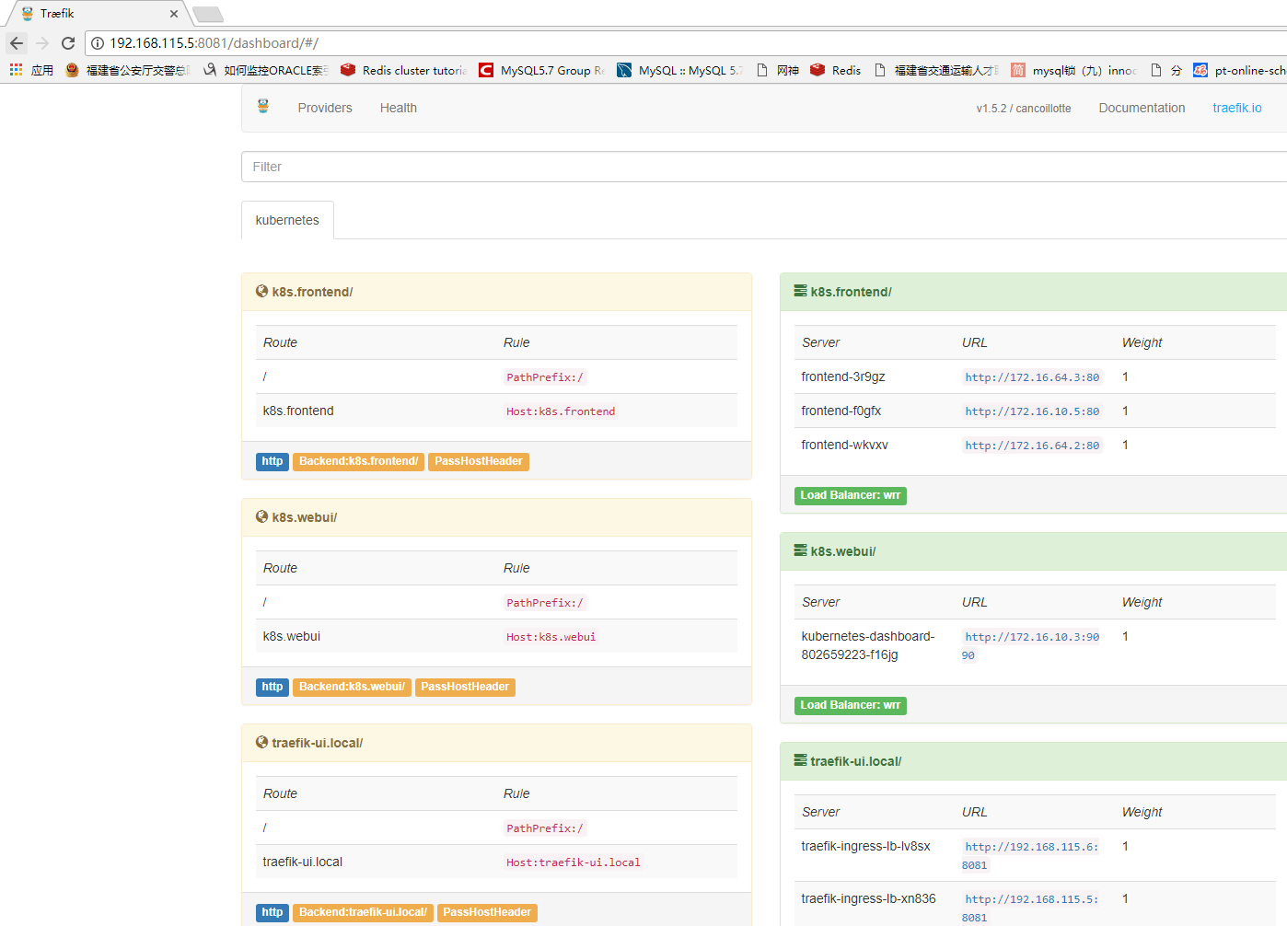Image resolution: width=1287 pixels, height=926 pixels.
Task: Open the traefik.io link
Action: coord(1237,108)
